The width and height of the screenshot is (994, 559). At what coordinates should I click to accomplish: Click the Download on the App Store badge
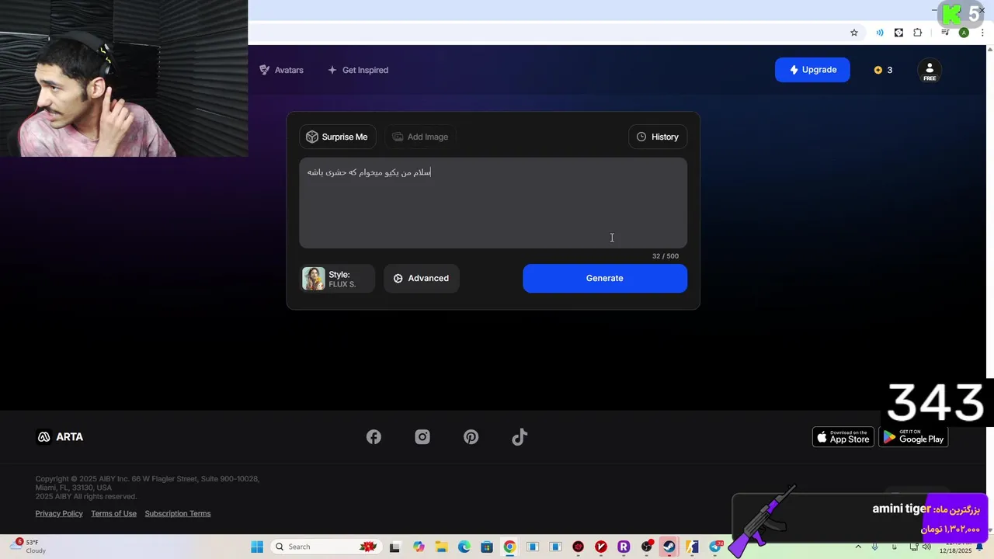843,437
